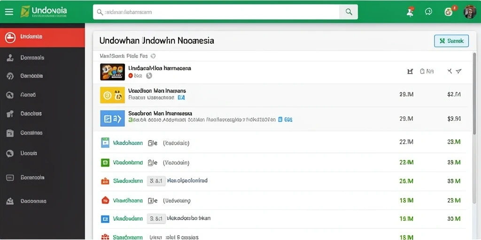Screen dimensions: 481x240
Task: Click the crossed arrows icon in the table header
Action: click(x=450, y=71)
